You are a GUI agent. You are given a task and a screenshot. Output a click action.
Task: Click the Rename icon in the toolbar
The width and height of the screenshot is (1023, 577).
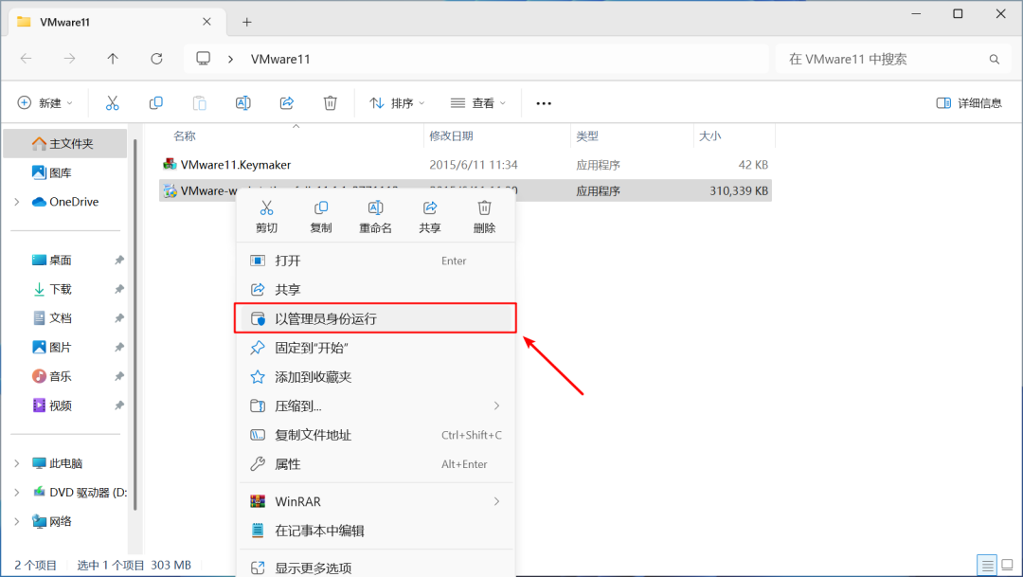pos(242,103)
